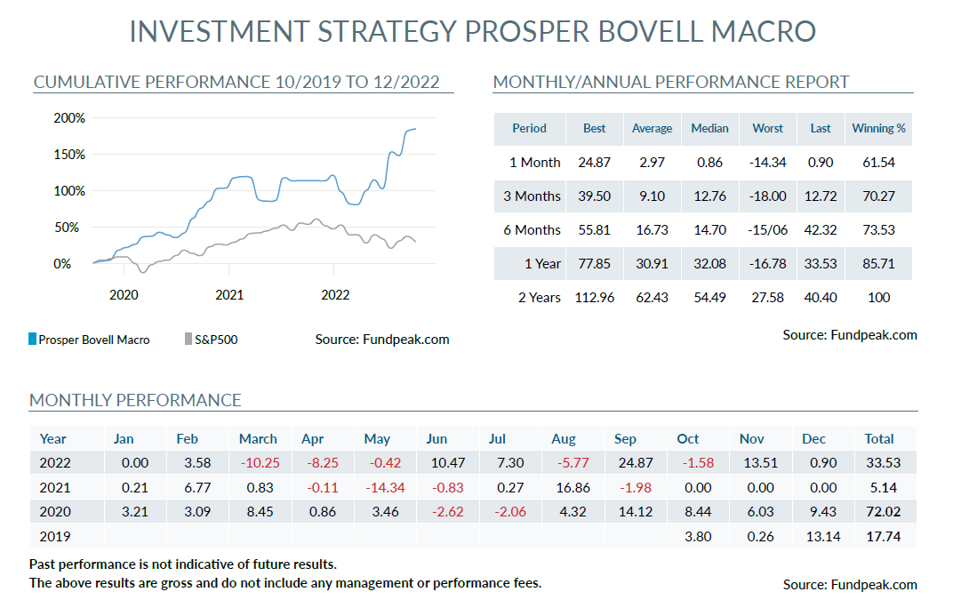Click the 2 Years row label

[539, 298]
